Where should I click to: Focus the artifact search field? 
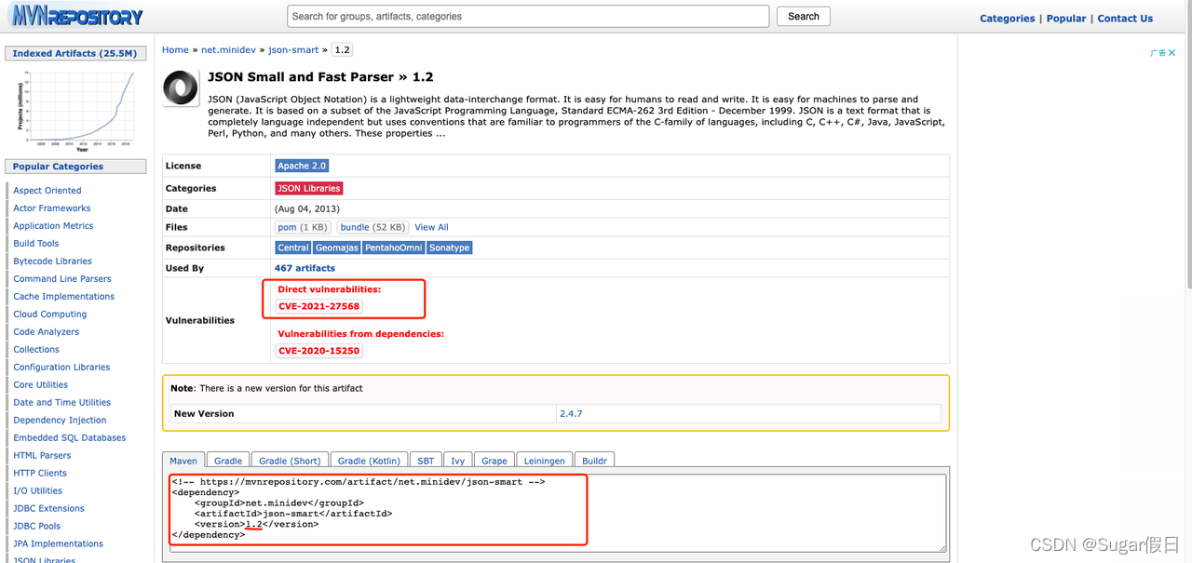528,16
